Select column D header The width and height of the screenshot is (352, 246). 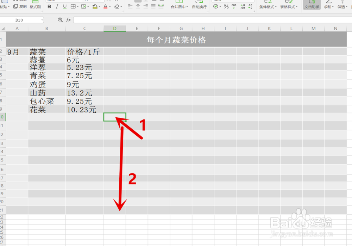click(x=115, y=29)
